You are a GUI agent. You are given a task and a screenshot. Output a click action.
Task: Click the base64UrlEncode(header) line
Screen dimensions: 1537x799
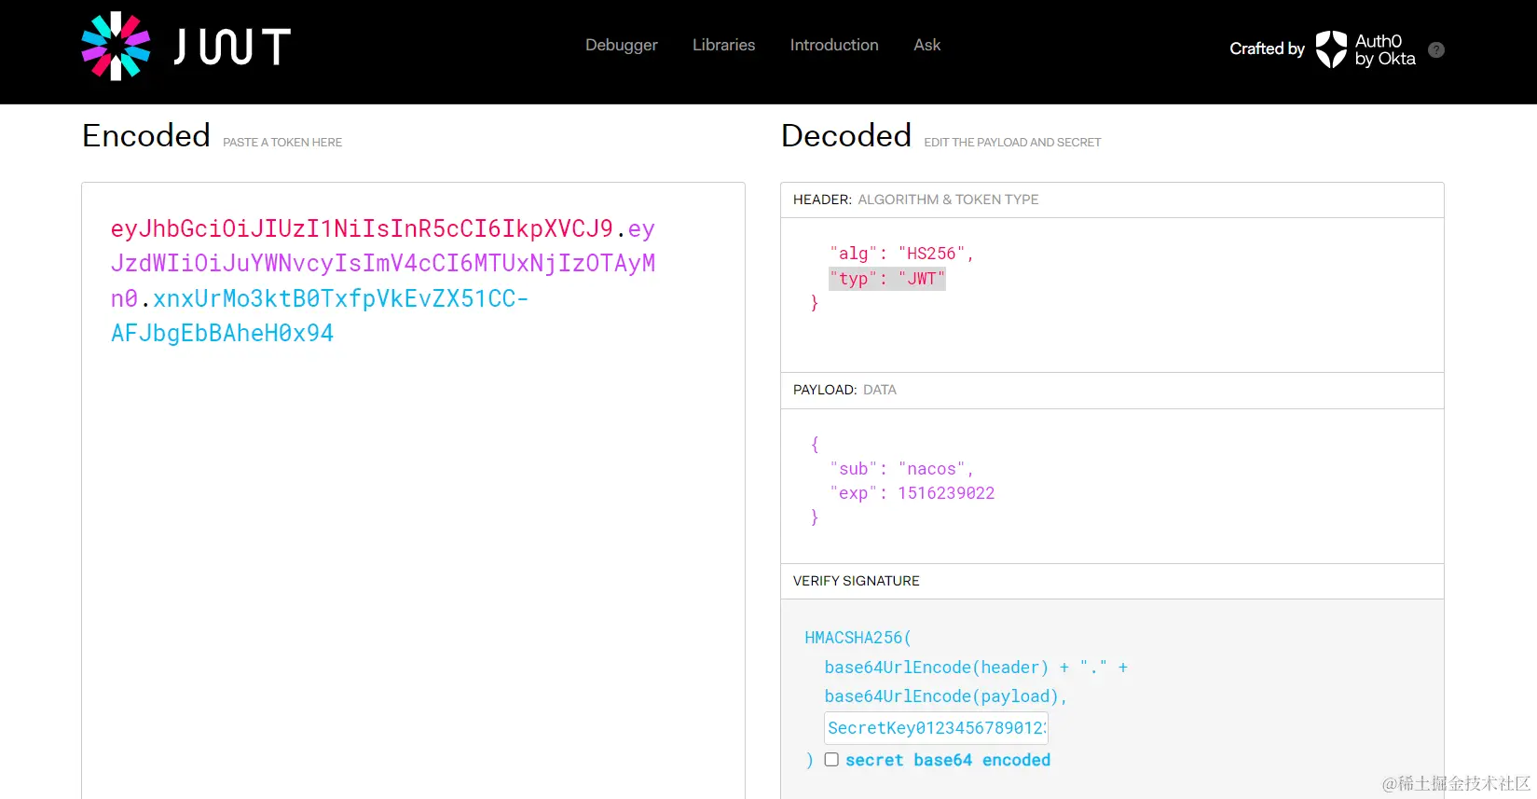click(976, 668)
